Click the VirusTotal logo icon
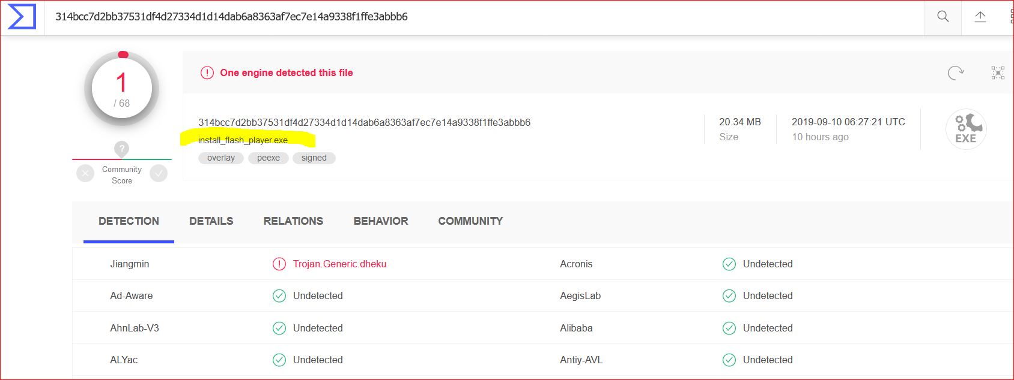 [x=22, y=17]
